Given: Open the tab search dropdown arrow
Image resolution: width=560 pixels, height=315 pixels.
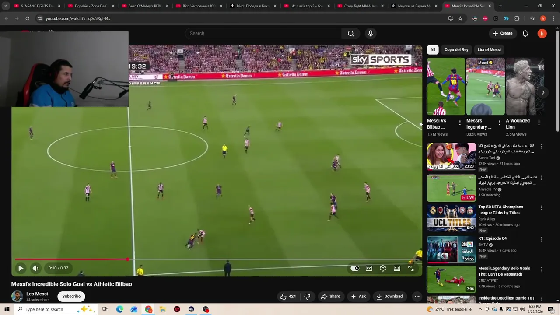Looking at the screenshot, I should click(x=6, y=6).
